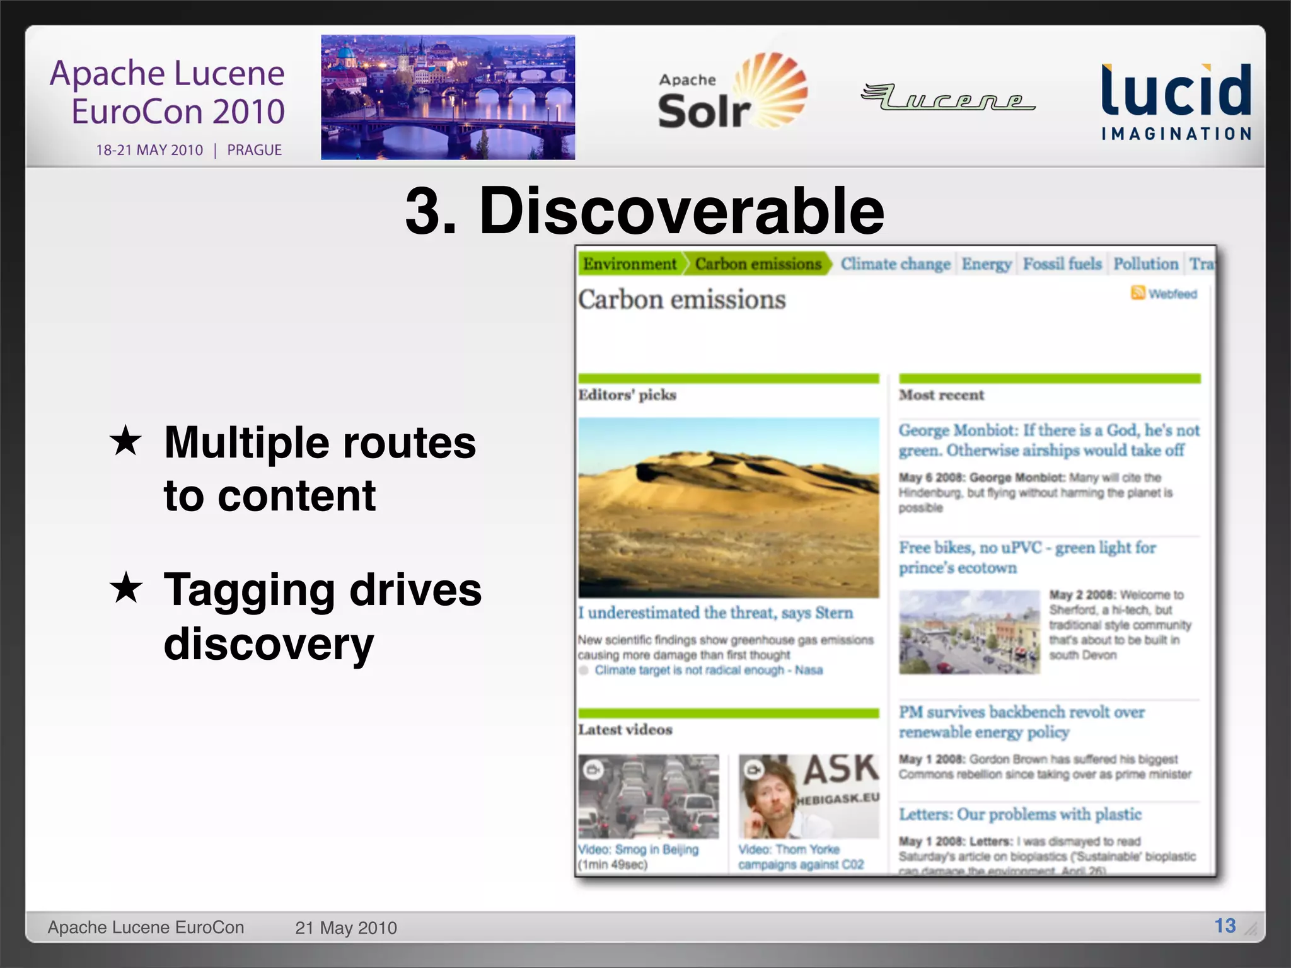Open 'Video: Thom Yorke campaigns against C02' link
Image resolution: width=1291 pixels, height=968 pixels.
point(801,857)
